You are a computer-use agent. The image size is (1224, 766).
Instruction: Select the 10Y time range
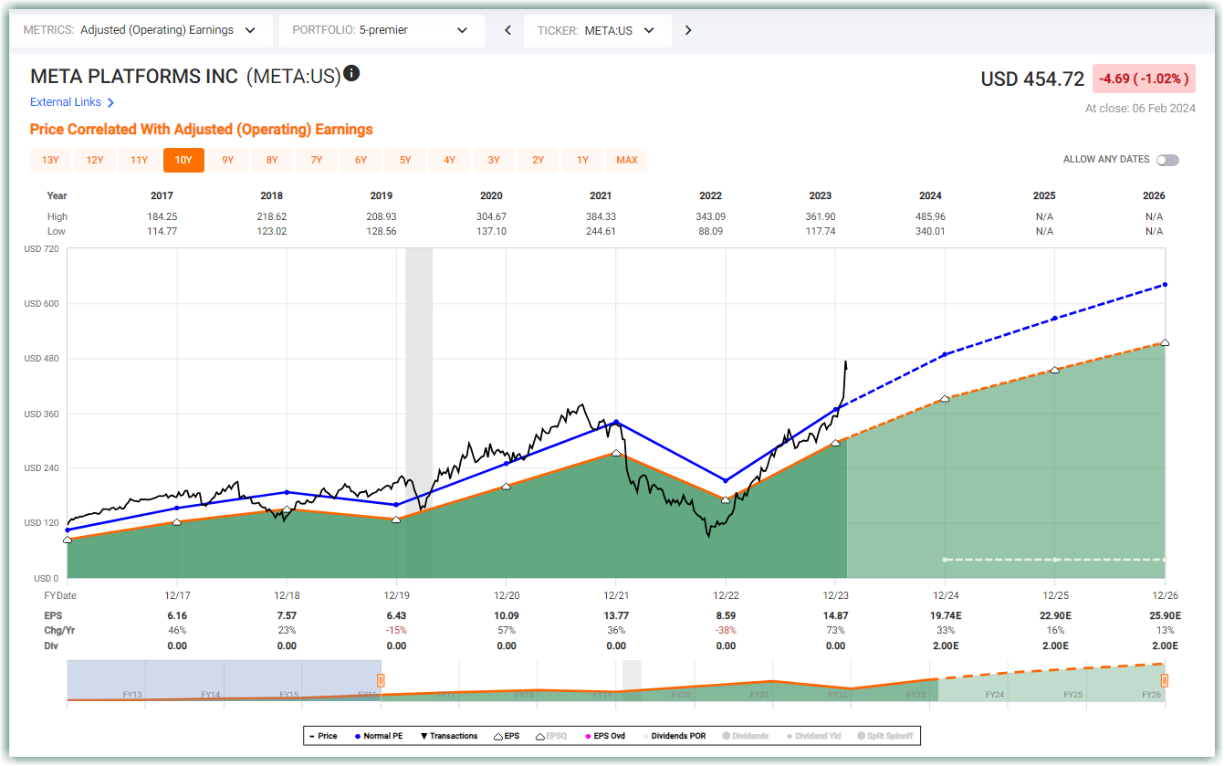[183, 161]
